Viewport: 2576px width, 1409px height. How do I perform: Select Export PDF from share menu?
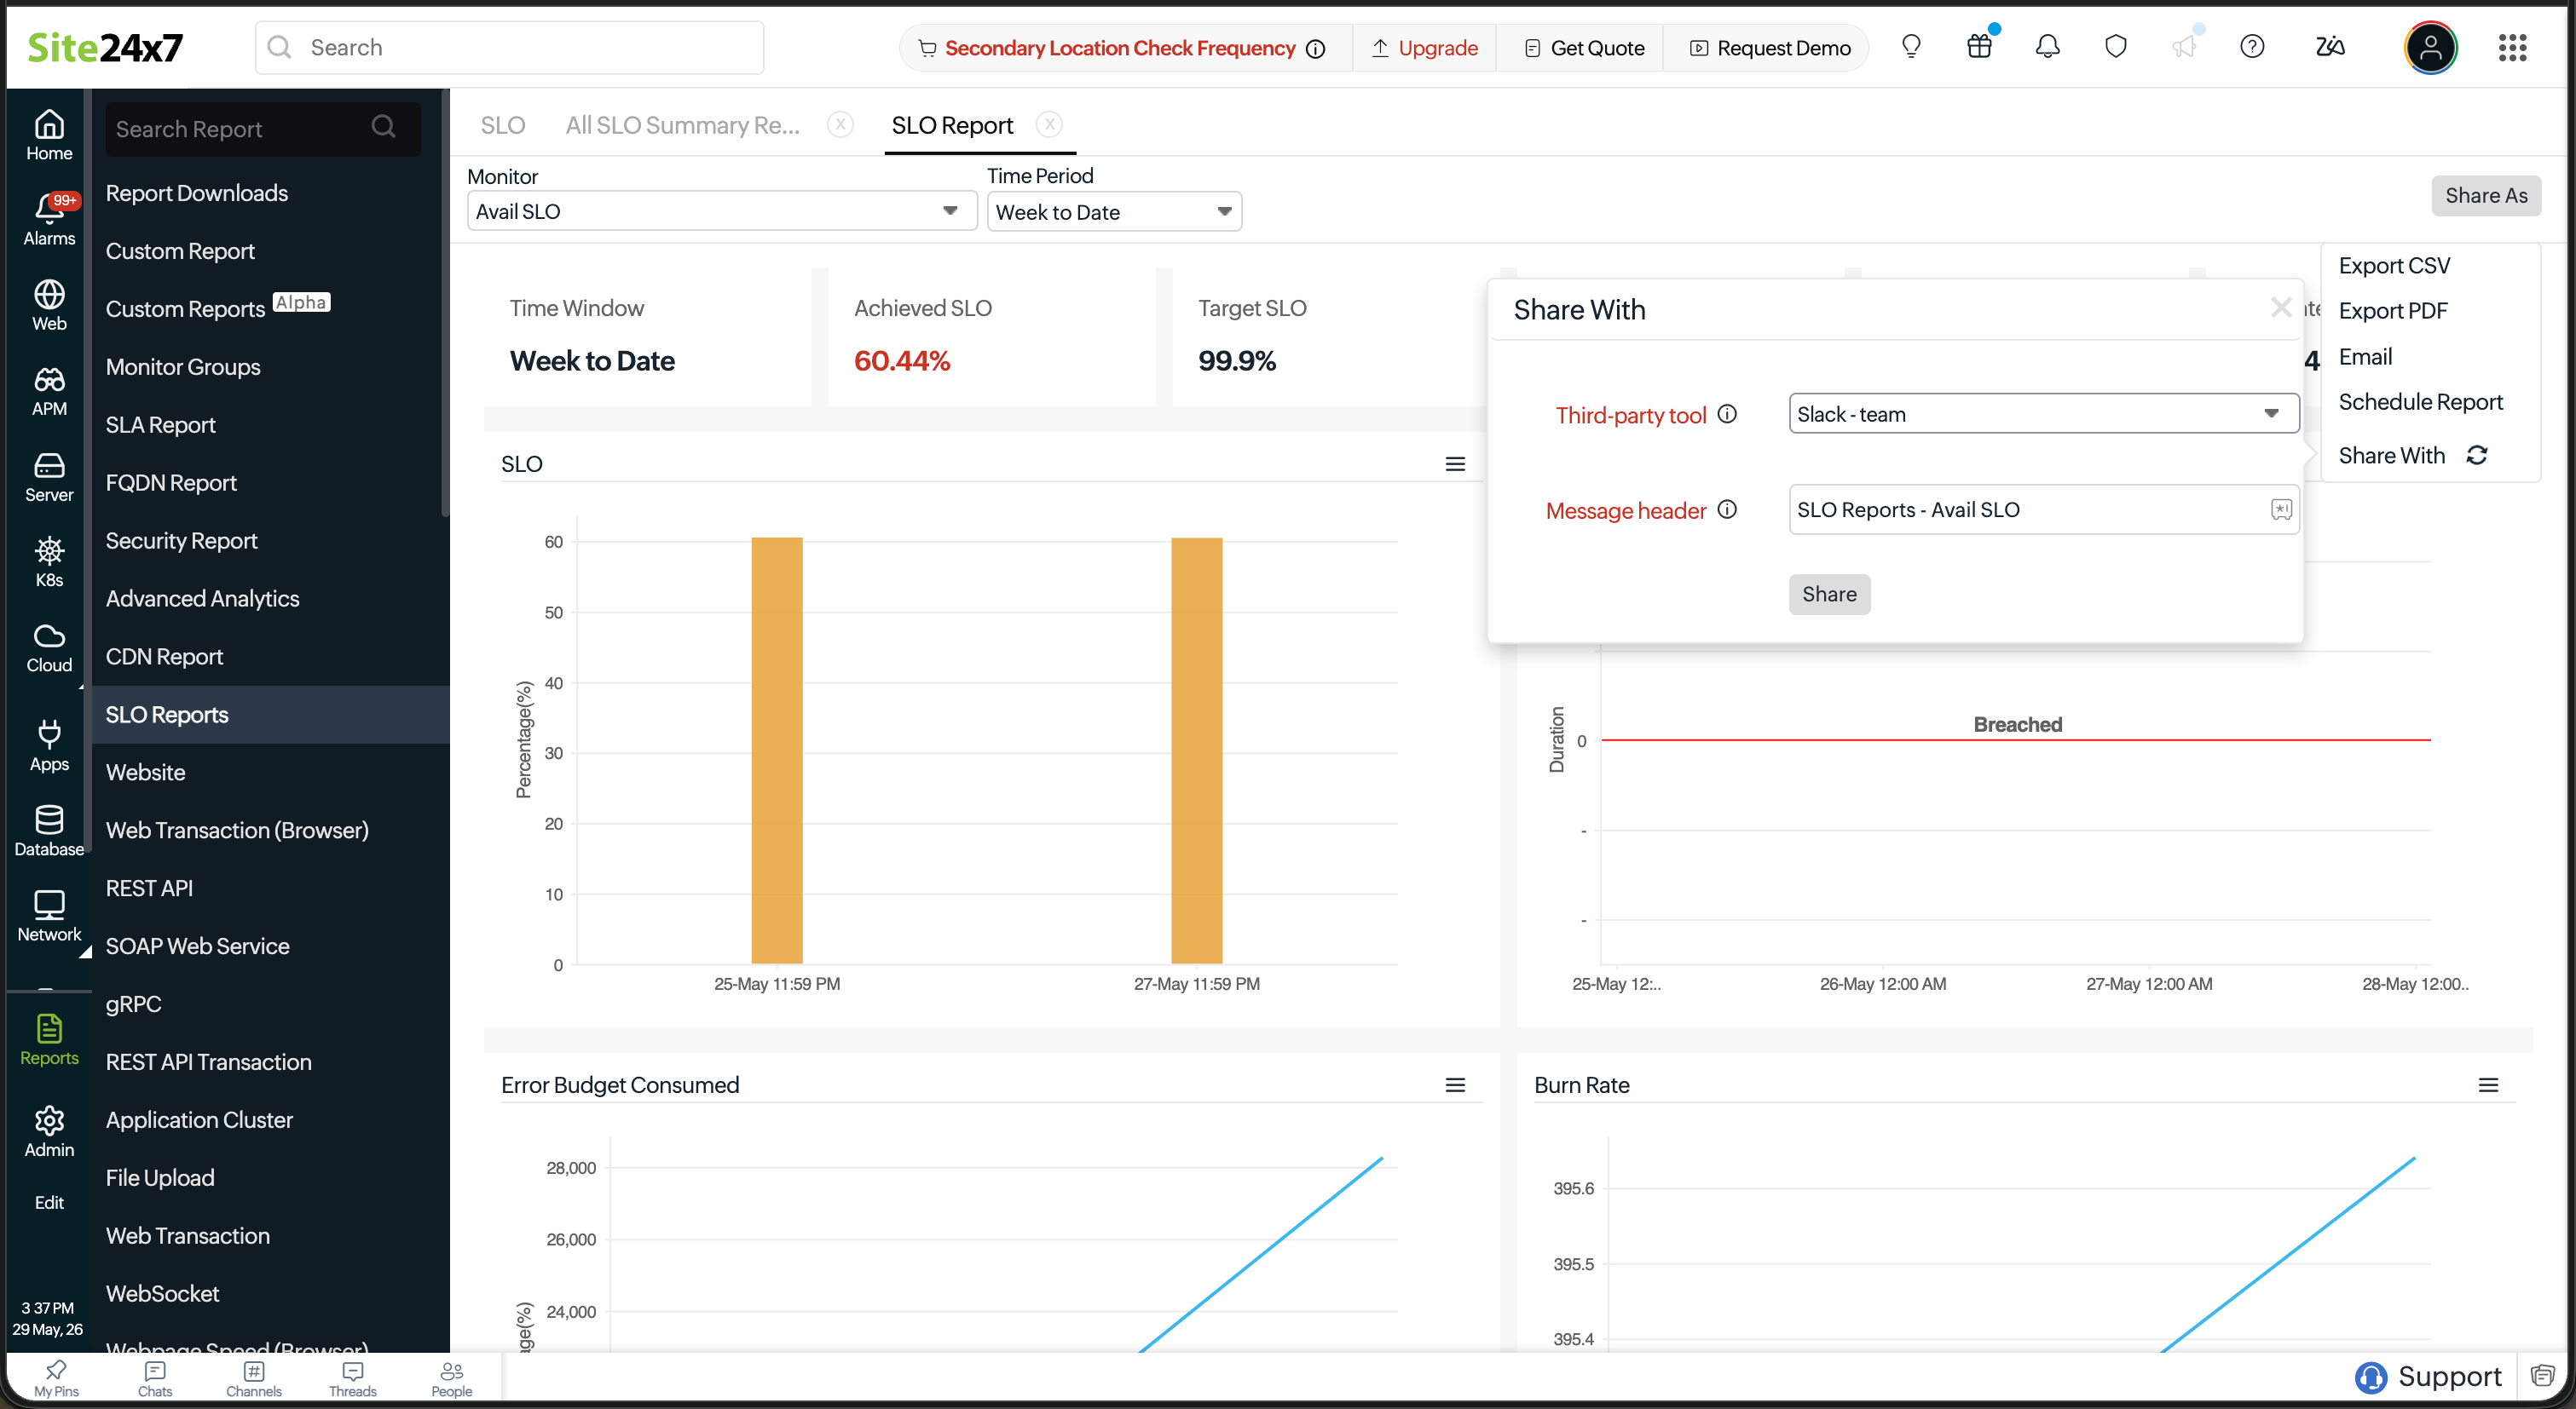[x=2393, y=311]
